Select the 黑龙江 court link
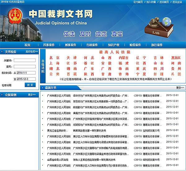The image size is (186, 171). pos(176,58)
